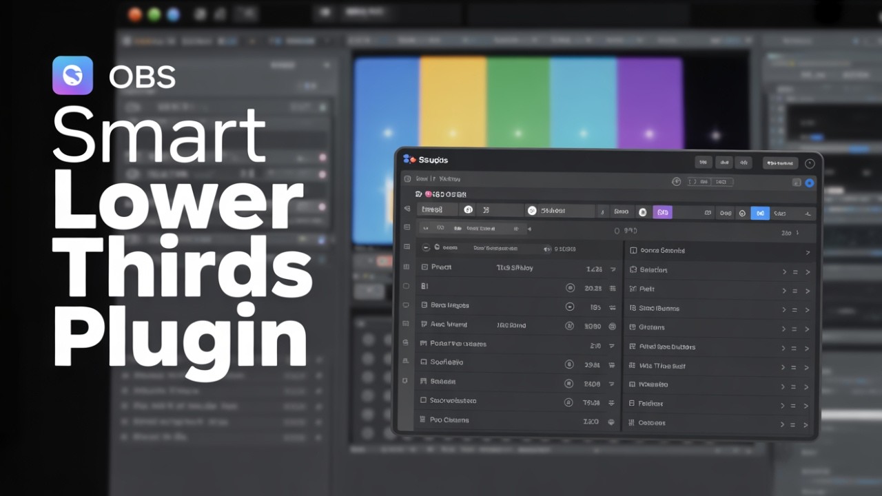Screen dimensions: 882x496
Task: Click the purple OBS logo icon
Action: point(72,75)
